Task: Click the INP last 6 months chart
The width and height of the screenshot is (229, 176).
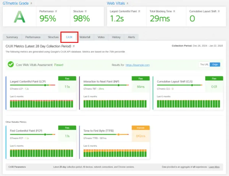Action: click(x=115, y=104)
